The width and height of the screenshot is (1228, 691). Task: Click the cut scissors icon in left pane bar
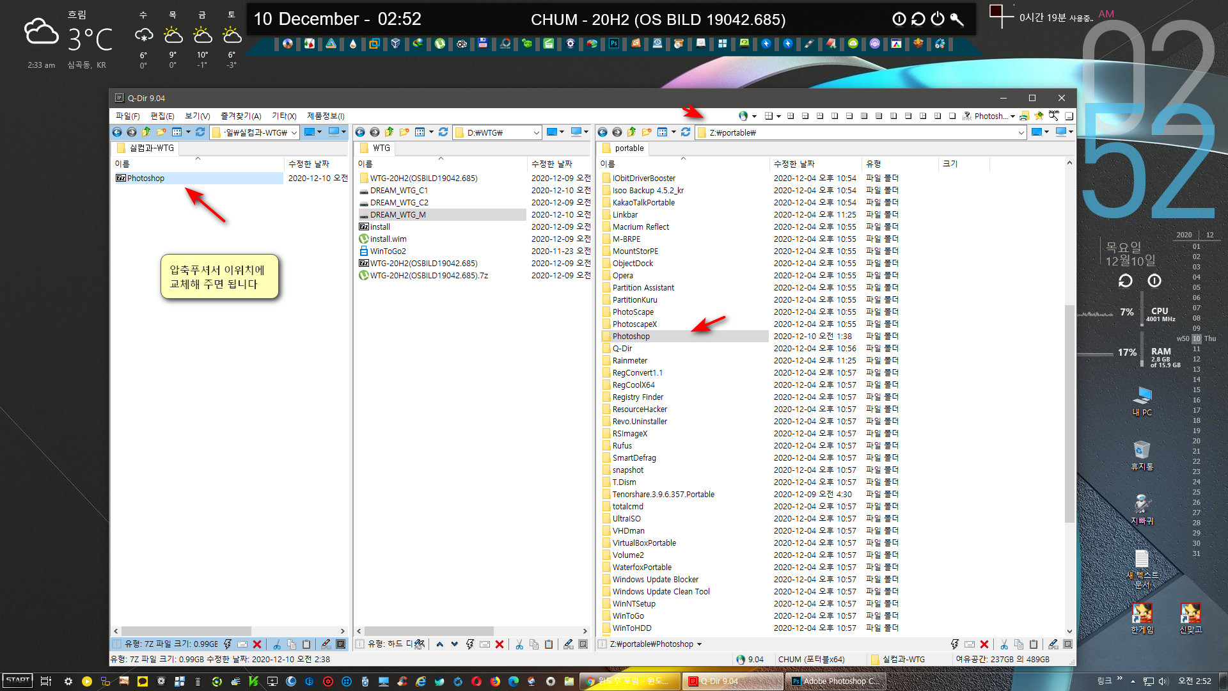[277, 644]
